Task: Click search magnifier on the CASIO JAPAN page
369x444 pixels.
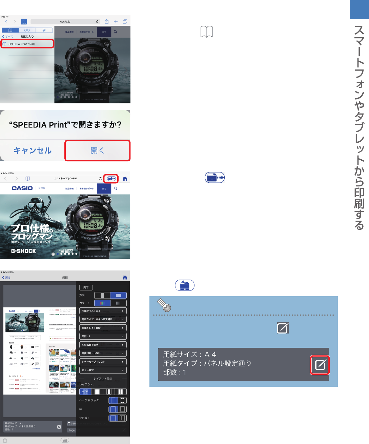Action: tap(116, 188)
